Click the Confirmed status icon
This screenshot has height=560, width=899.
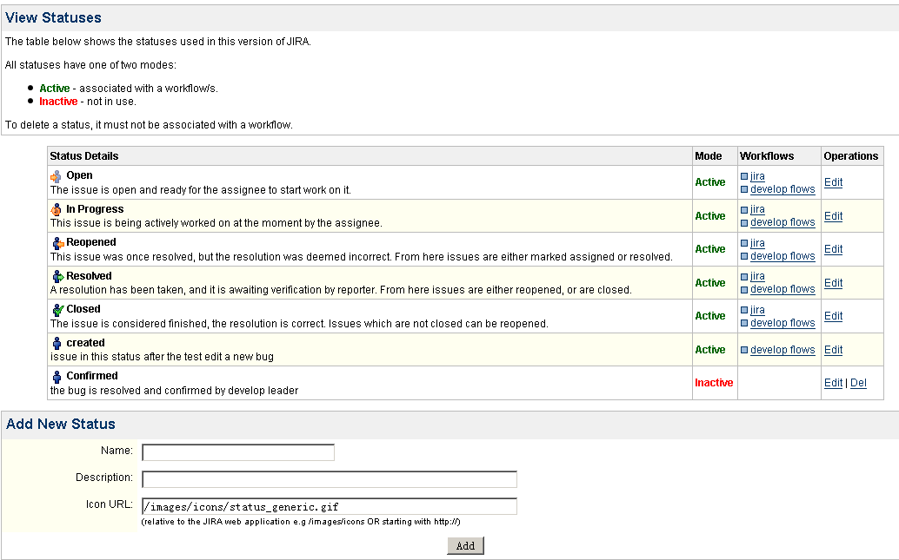57,377
